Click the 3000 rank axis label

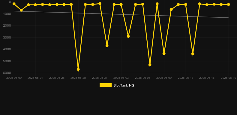[x=7, y=37]
